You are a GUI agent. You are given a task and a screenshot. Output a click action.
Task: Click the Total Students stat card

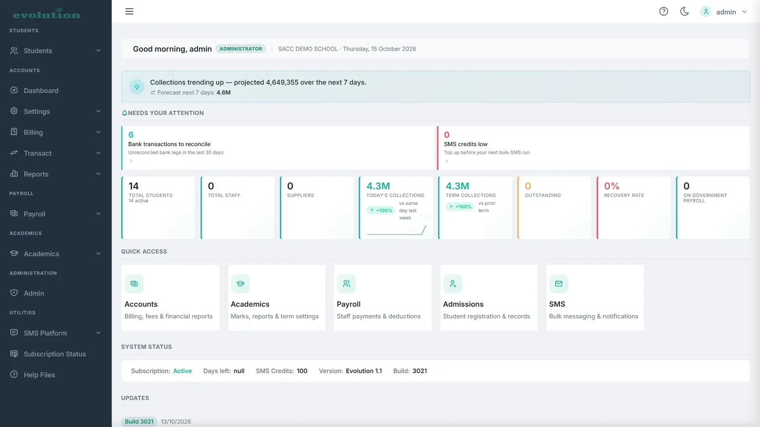(158, 208)
